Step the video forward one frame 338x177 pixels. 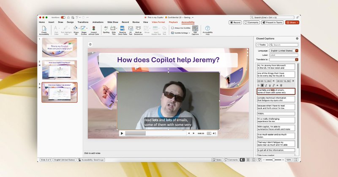(194, 133)
